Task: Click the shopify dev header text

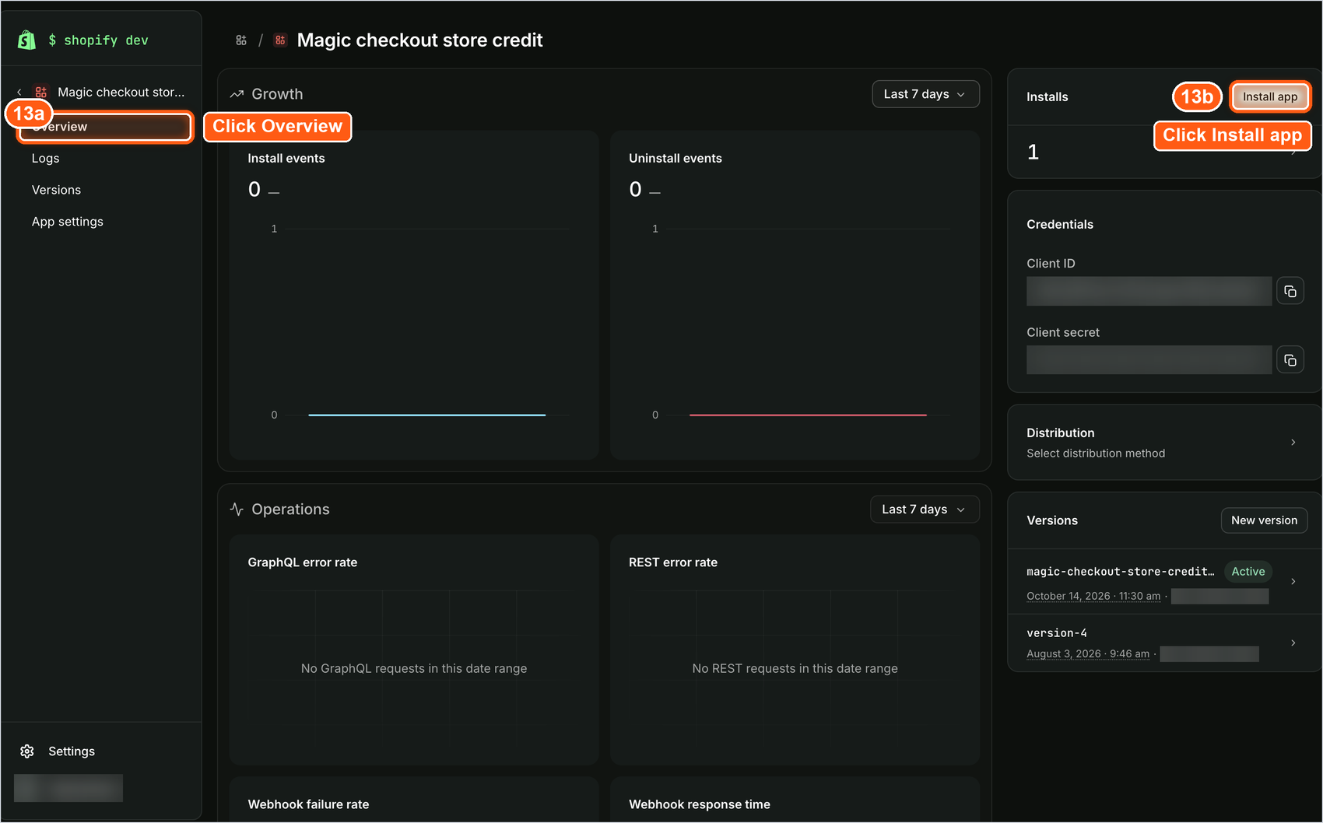Action: pyautogui.click(x=98, y=40)
